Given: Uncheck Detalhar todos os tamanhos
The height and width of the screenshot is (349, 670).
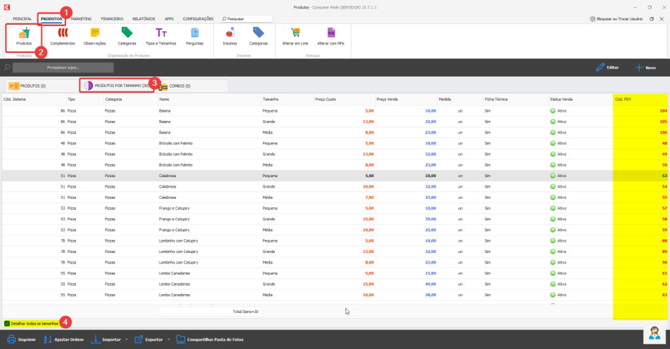Looking at the screenshot, I should pyautogui.click(x=7, y=323).
